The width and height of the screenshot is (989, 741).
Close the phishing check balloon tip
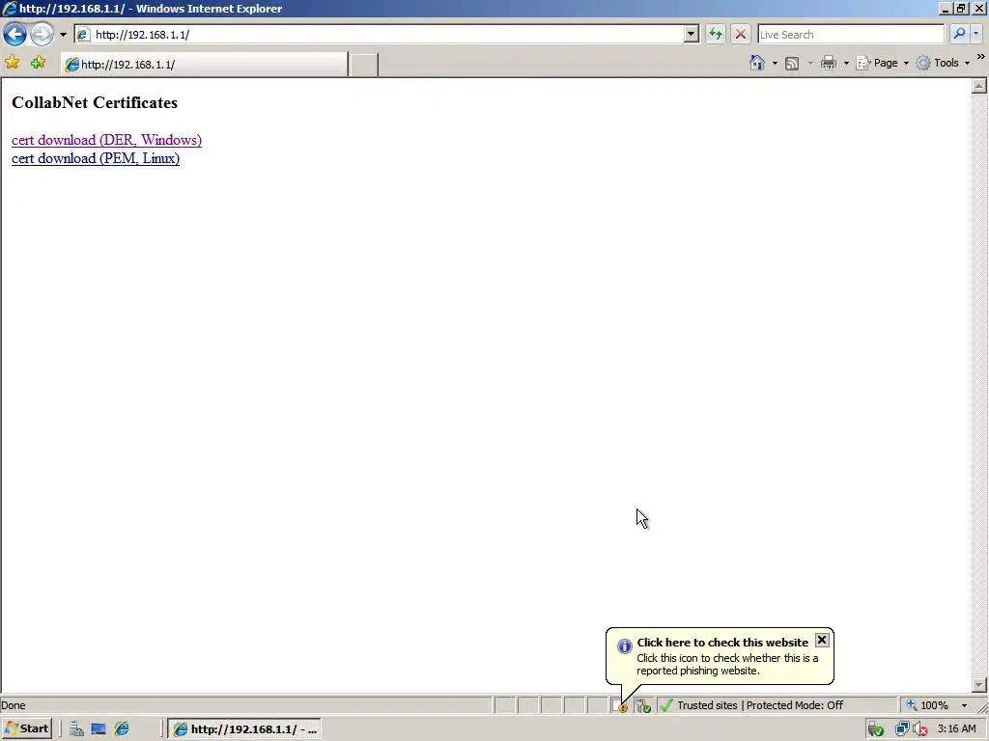pos(822,641)
